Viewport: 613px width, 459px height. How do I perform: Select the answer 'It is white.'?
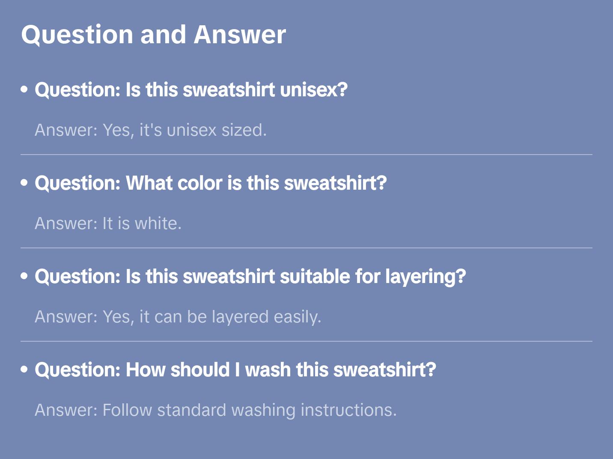coord(108,224)
